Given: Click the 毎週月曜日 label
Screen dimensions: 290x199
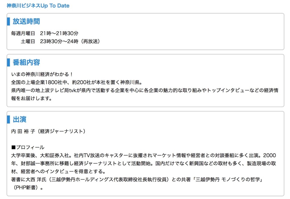Looking at the screenshot, I should 23,33.
